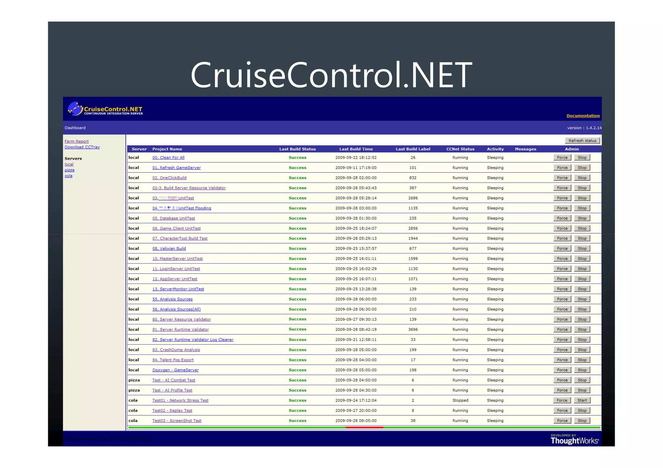Sort by the Project Name column header
The height and width of the screenshot is (468, 663).
[x=167, y=149]
